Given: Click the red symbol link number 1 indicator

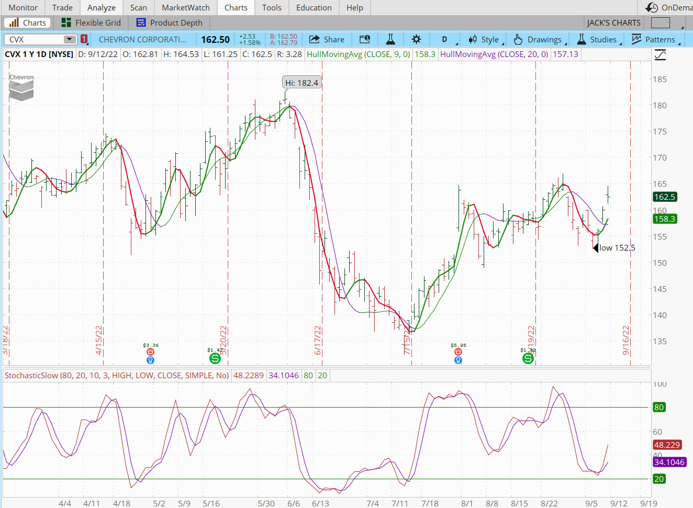Looking at the screenshot, I should tap(84, 39).
